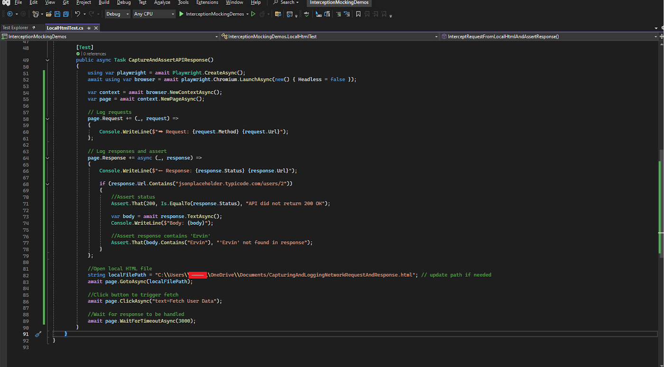Open the InterceptionMockingDemos.LocalHtmlTest class dropdown

[330, 37]
